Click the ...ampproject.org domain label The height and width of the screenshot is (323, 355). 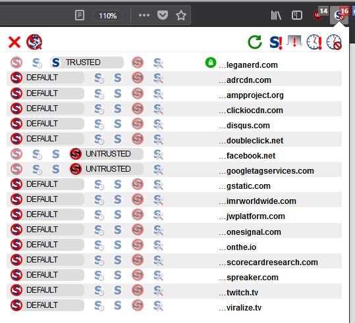251,95
